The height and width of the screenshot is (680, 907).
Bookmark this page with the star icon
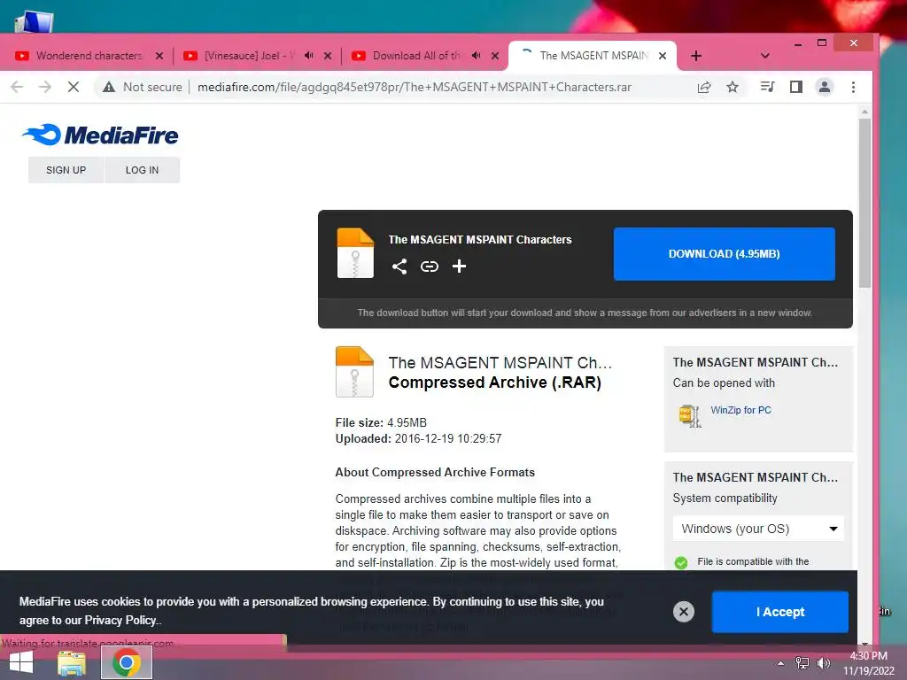733,87
